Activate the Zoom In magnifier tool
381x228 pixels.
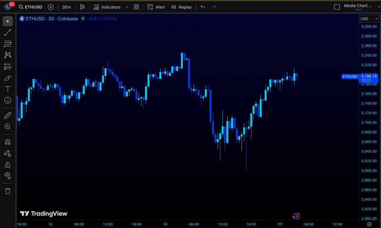click(8, 127)
